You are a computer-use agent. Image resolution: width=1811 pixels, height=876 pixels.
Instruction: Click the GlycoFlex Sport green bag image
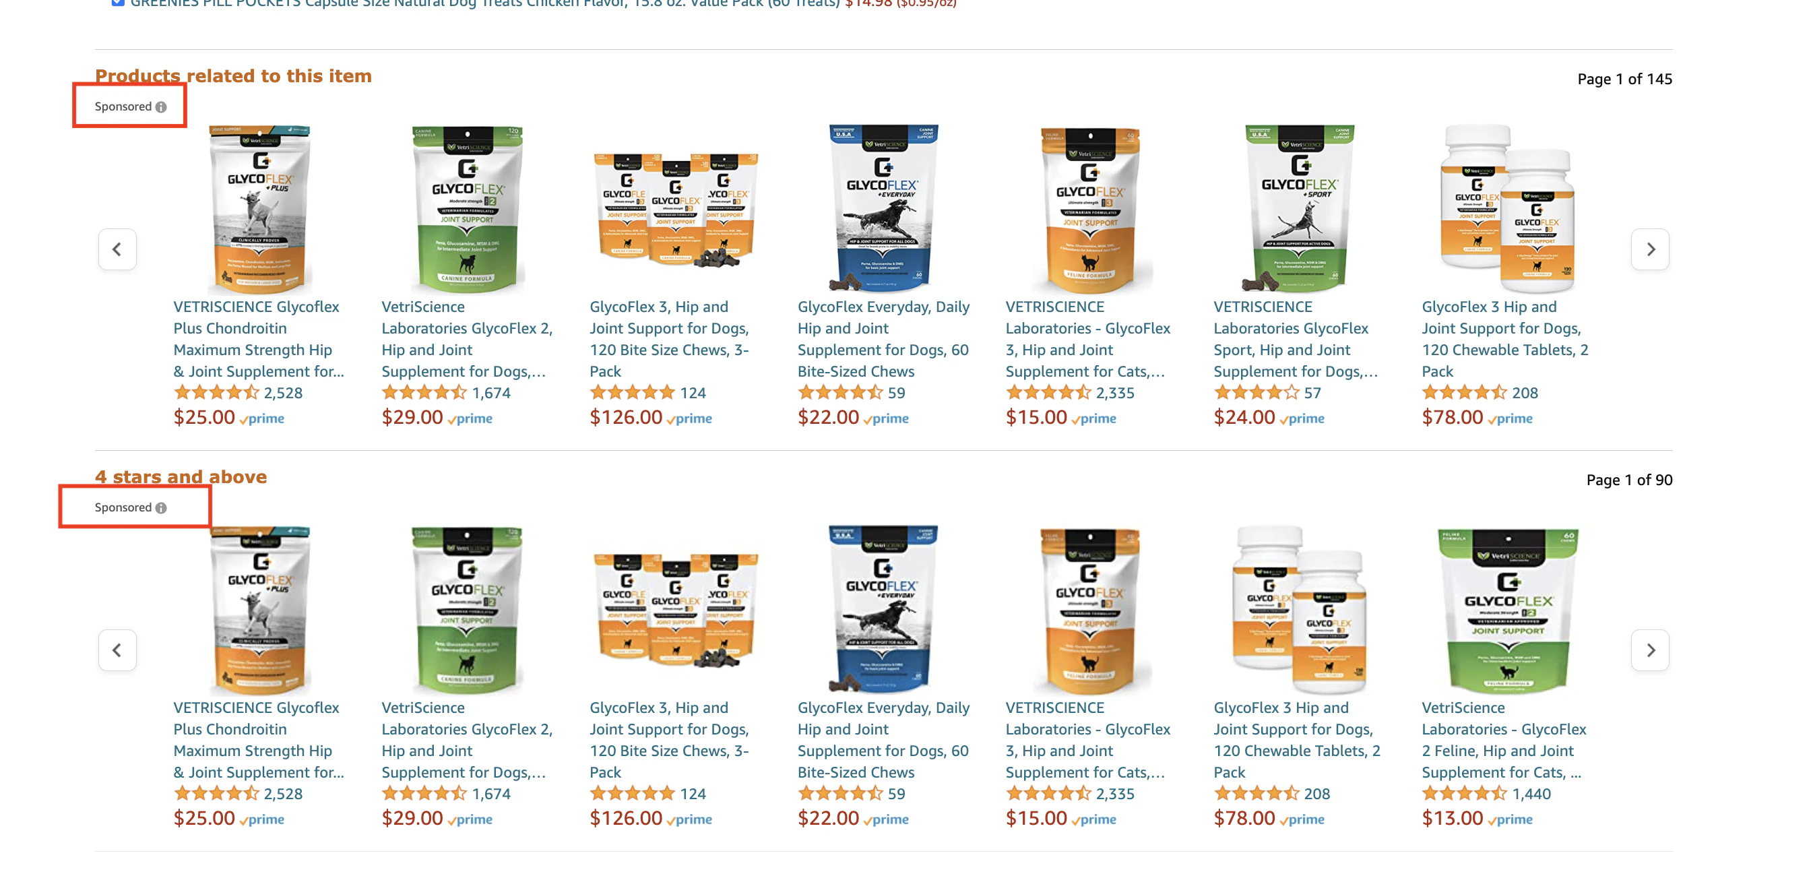pyautogui.click(x=1299, y=208)
